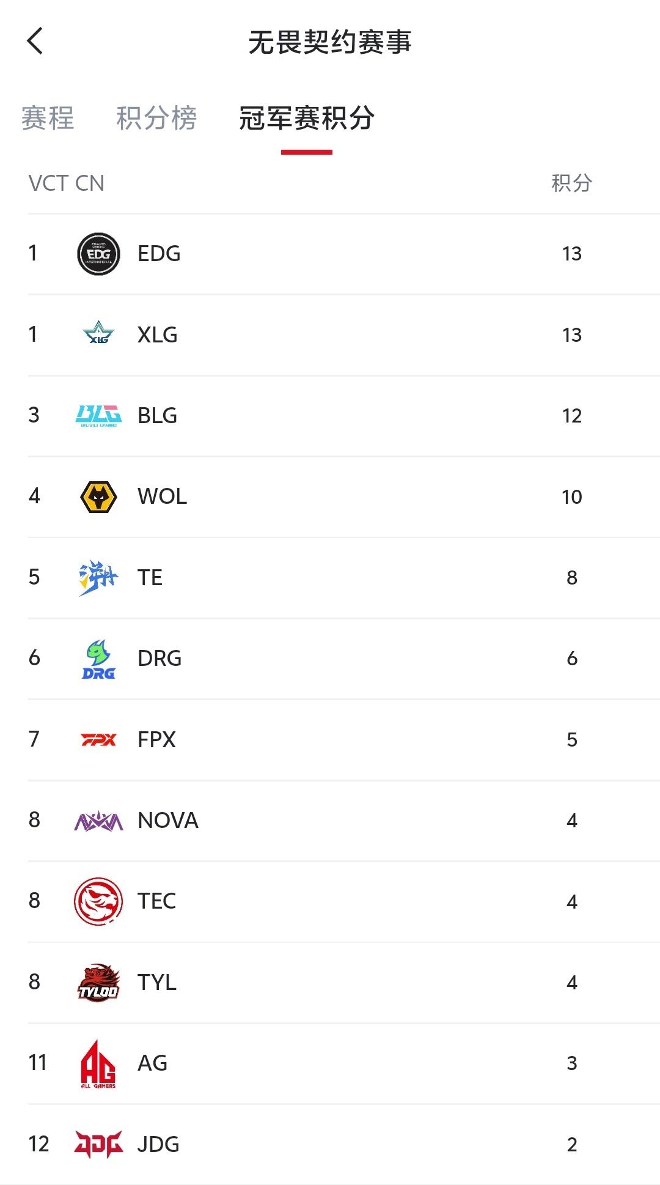Tap the BLG Bilibili Gaming logo

tap(98, 416)
